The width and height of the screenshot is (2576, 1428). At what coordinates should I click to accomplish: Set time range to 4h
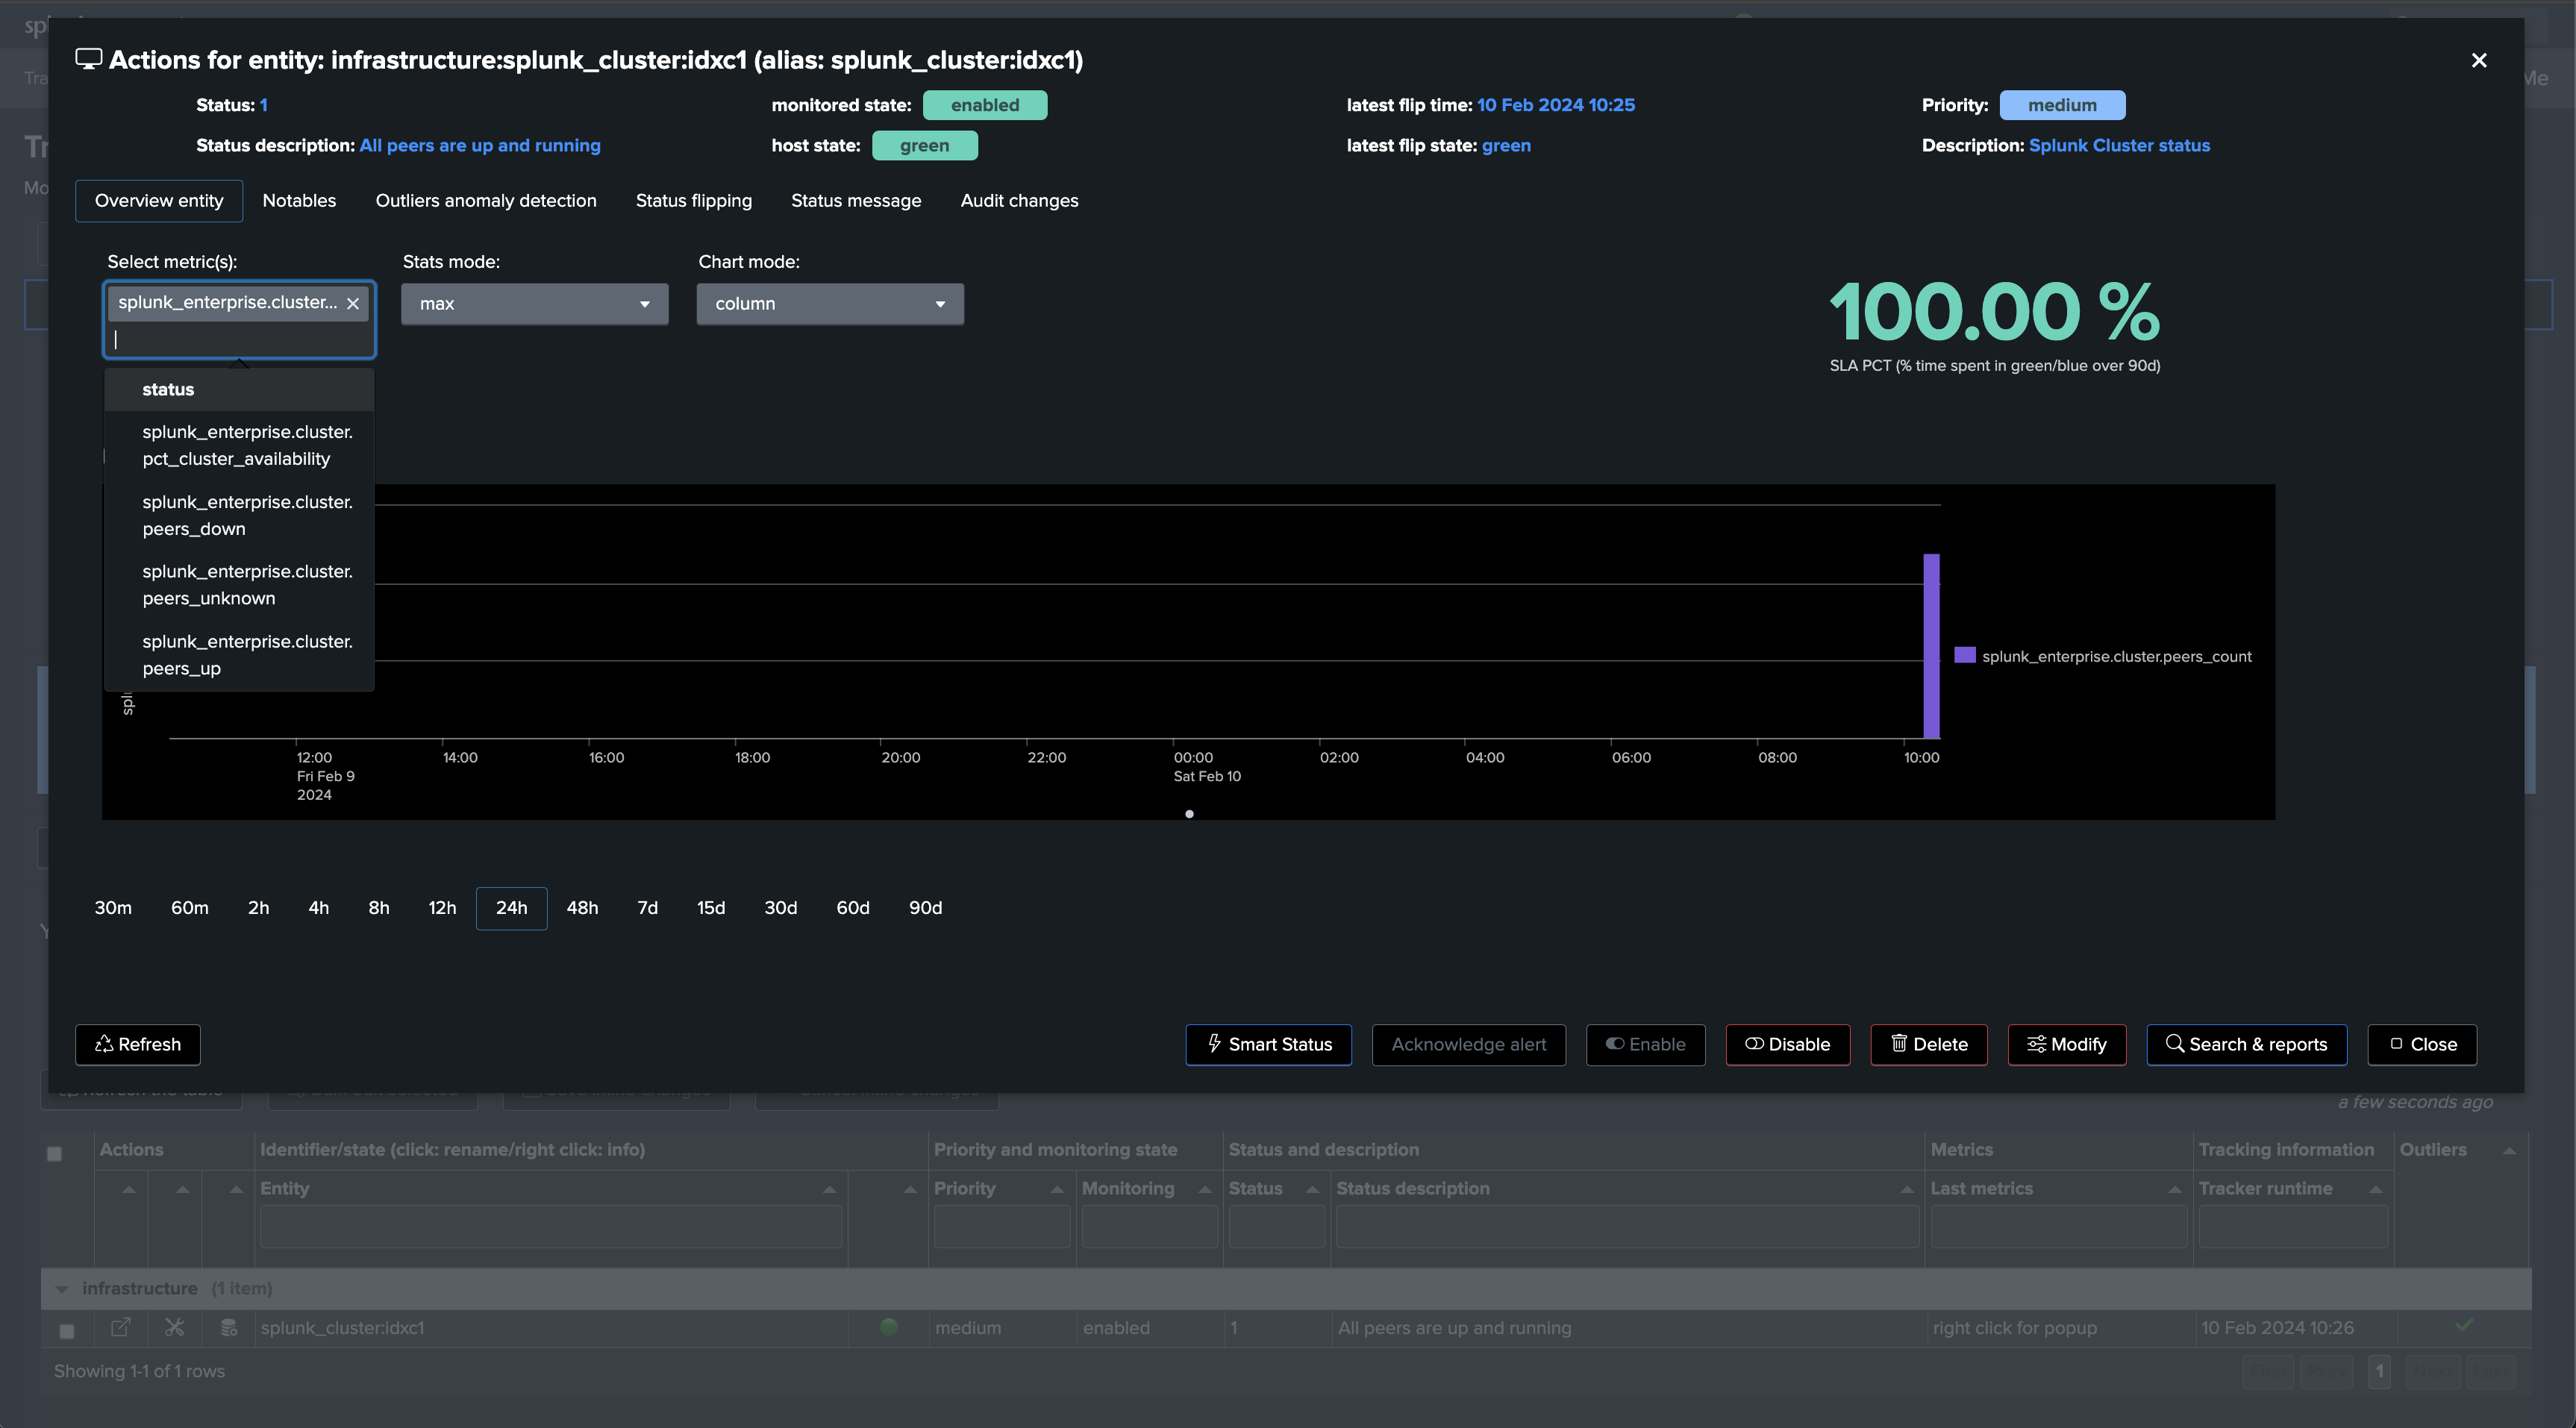click(318, 908)
